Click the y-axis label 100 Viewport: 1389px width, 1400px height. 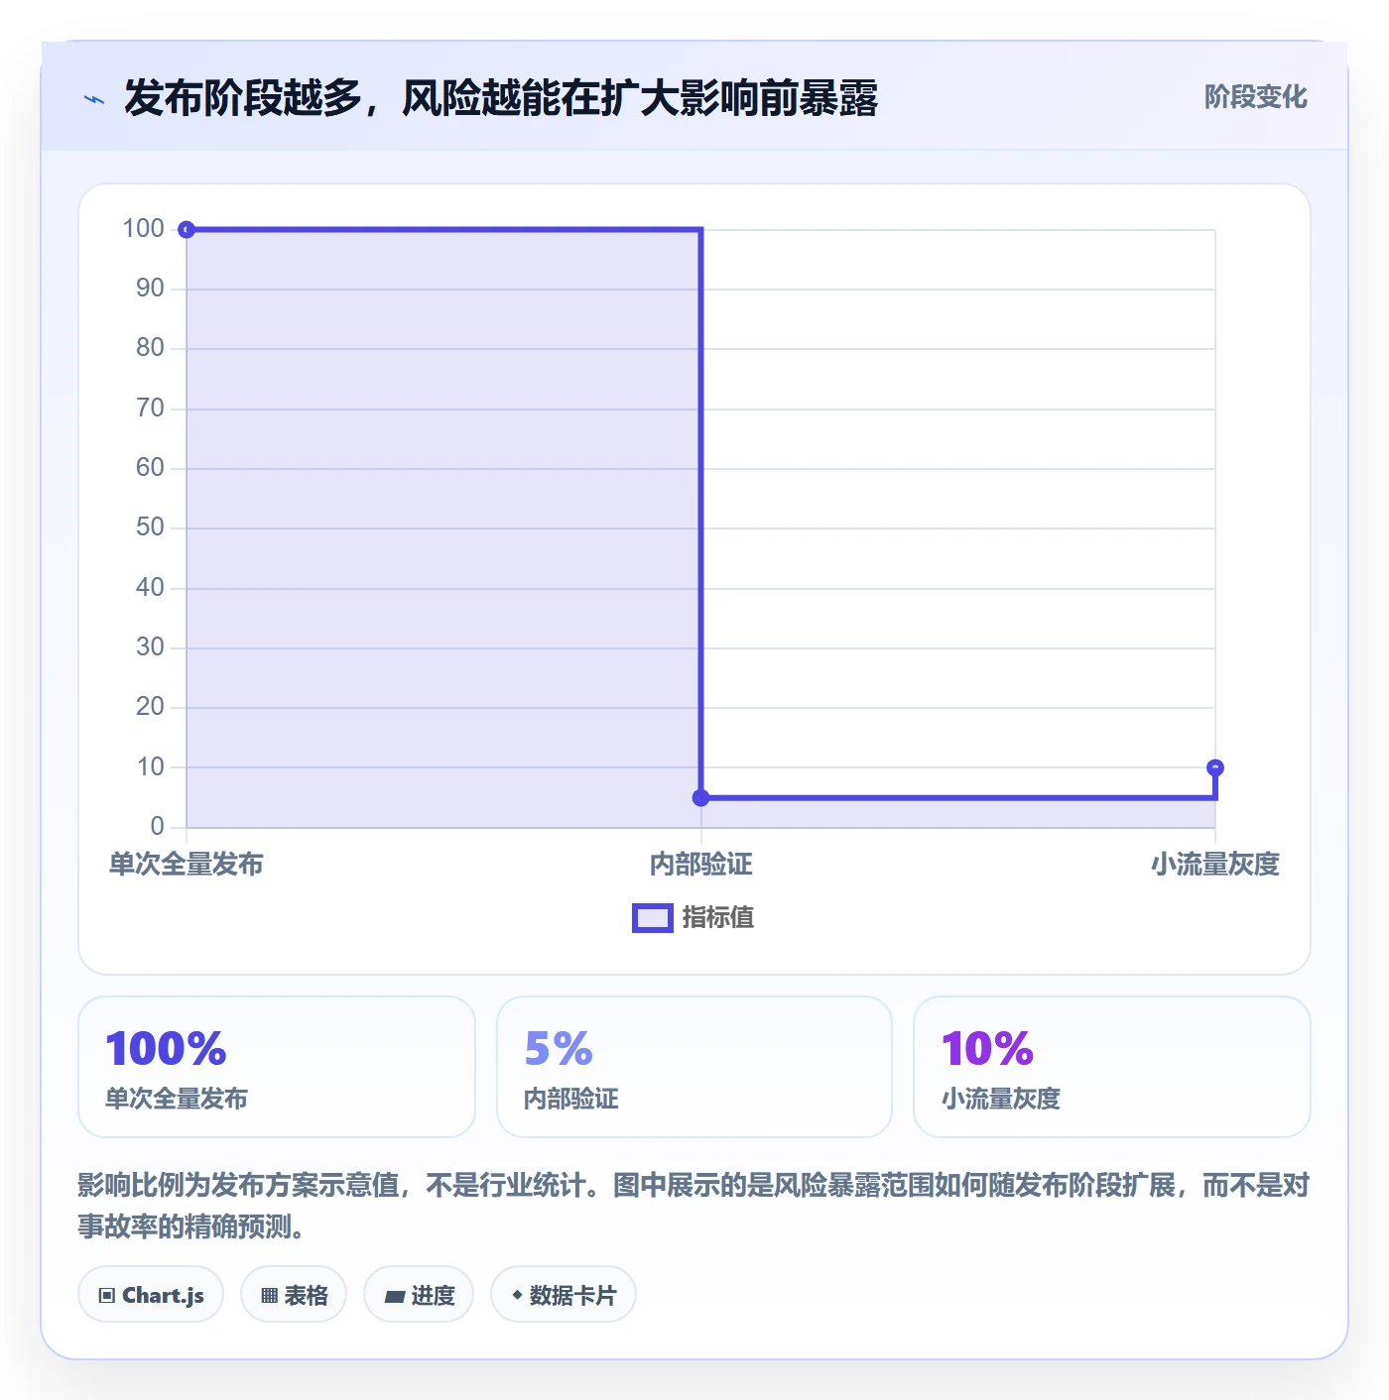click(144, 229)
